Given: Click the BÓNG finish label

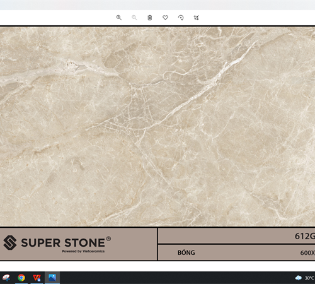Looking at the screenshot, I should pos(186,252).
